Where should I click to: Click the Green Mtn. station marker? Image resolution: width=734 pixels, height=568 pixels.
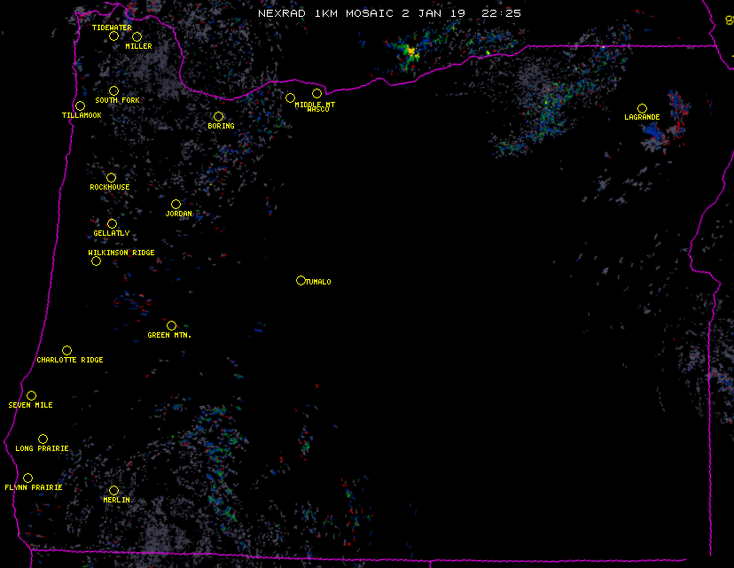[x=171, y=325]
